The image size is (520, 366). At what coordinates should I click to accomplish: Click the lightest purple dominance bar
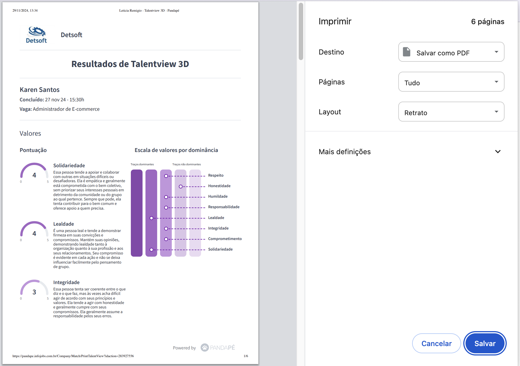(195, 213)
